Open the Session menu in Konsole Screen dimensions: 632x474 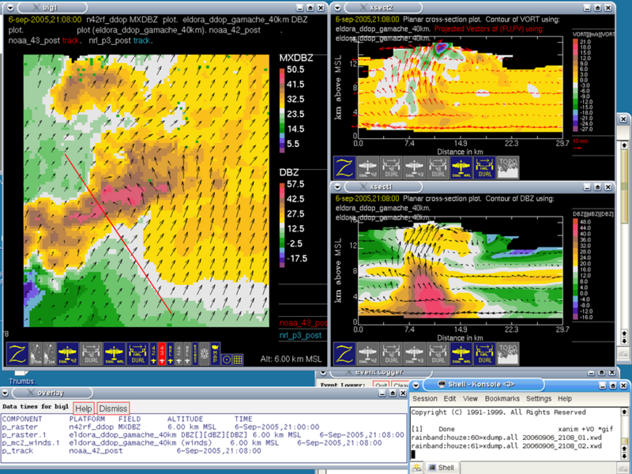[424, 399]
